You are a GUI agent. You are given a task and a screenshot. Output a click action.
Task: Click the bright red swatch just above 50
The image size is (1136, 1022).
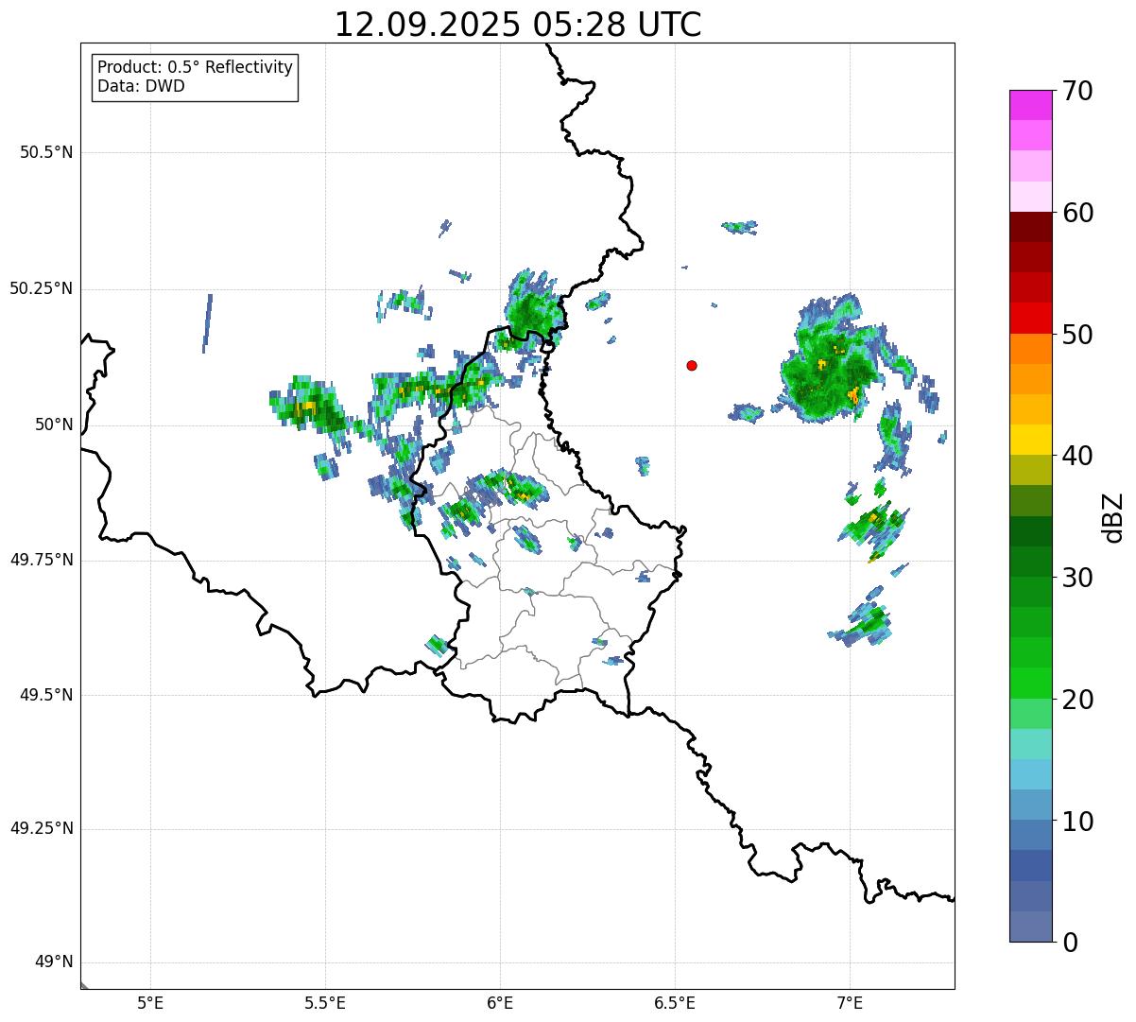[1030, 319]
